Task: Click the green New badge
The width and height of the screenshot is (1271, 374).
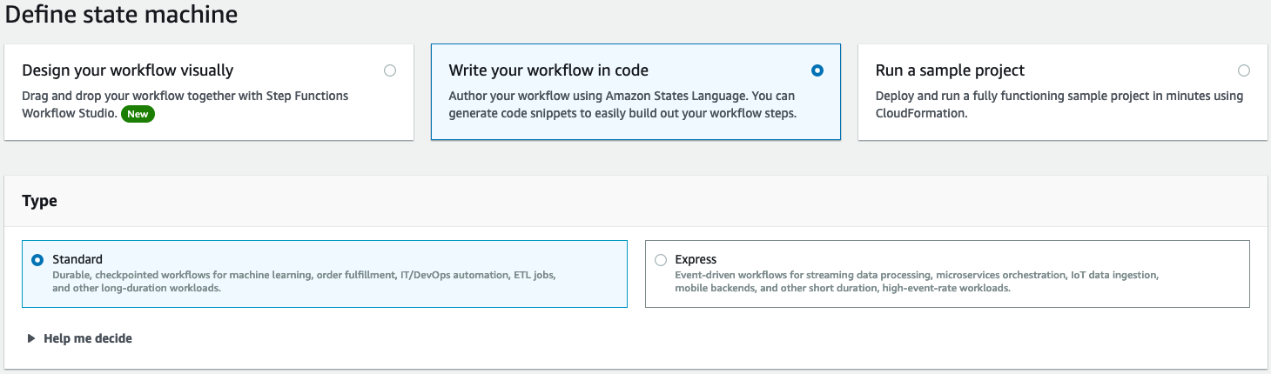Action: [x=138, y=114]
